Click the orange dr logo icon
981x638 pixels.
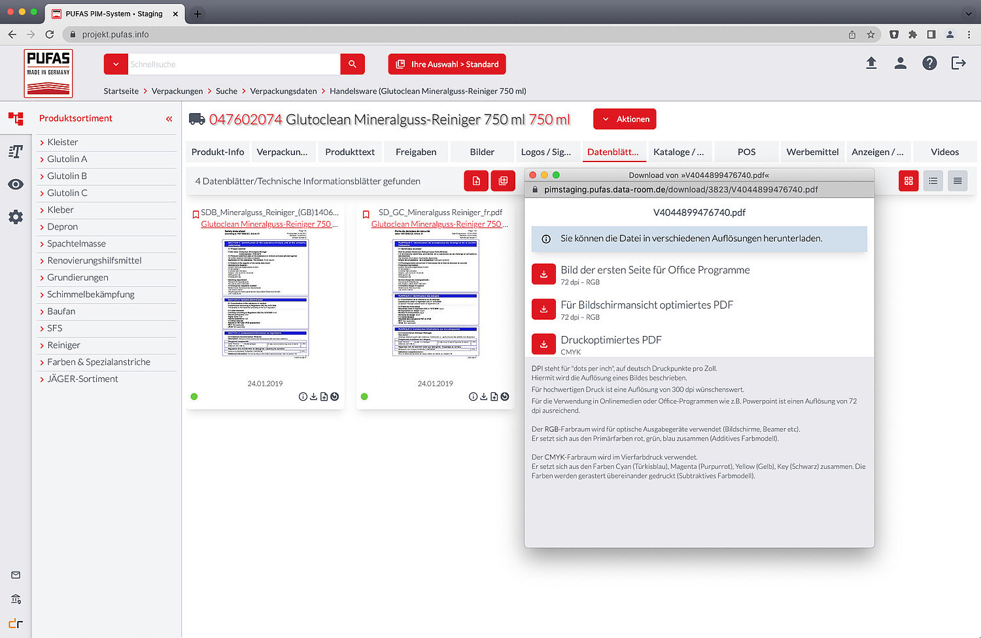[16, 624]
